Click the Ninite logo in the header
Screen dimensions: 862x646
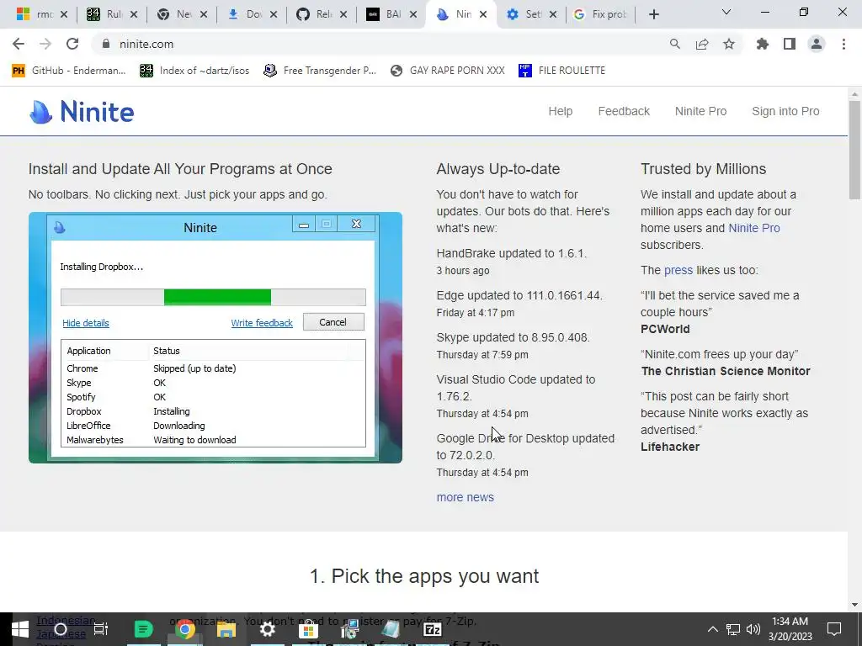82,112
